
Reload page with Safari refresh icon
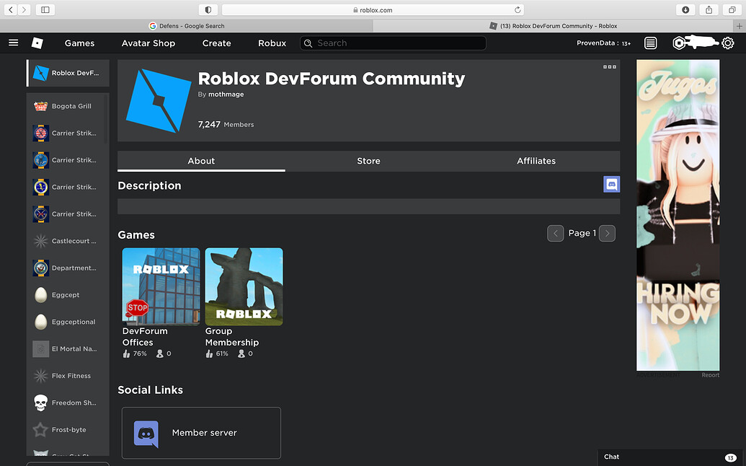pos(518,9)
